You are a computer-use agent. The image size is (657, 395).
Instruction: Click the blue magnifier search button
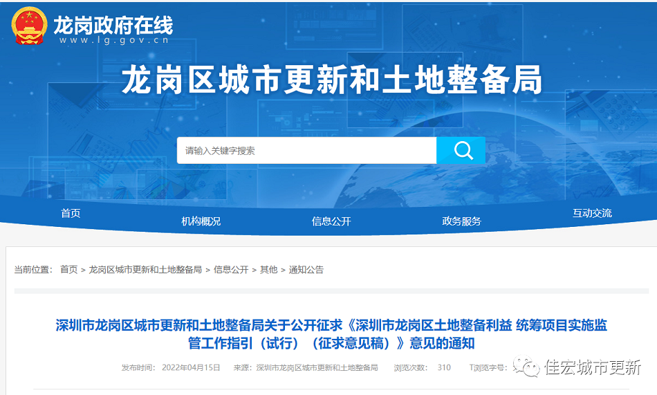461,150
